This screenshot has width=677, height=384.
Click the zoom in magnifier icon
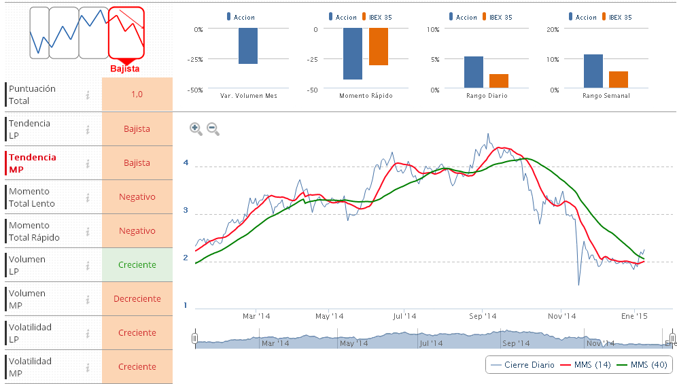pos(196,128)
